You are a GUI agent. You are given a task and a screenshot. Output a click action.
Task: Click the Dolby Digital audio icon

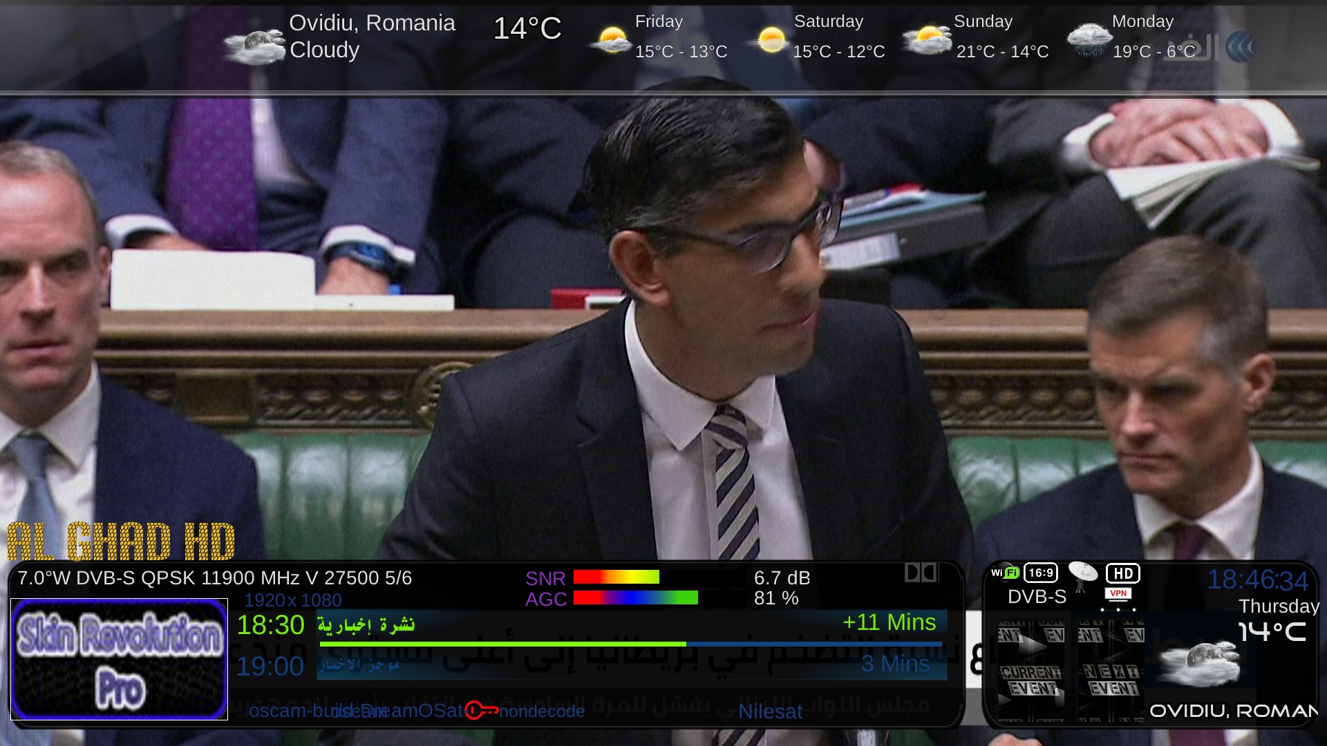(921, 573)
